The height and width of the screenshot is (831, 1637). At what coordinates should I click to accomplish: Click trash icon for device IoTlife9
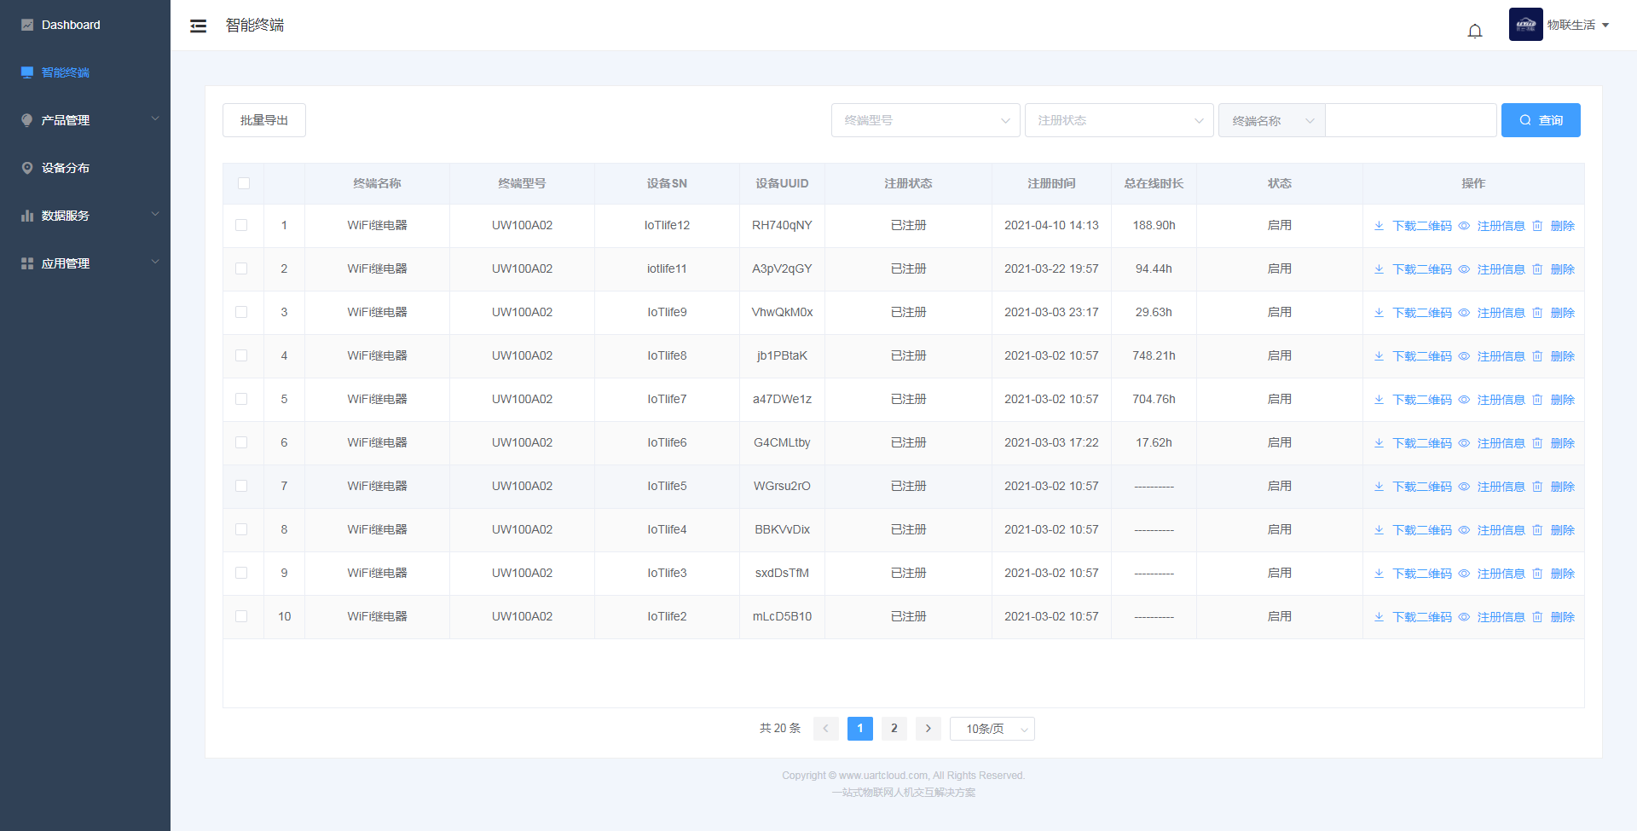click(1537, 313)
